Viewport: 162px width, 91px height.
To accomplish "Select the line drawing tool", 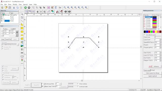I will pyautogui.click(x=22, y=21).
